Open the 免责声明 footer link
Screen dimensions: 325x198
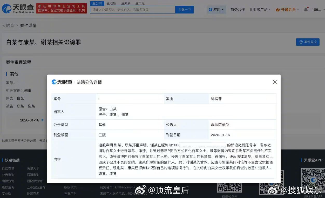pyautogui.click(x=70, y=194)
